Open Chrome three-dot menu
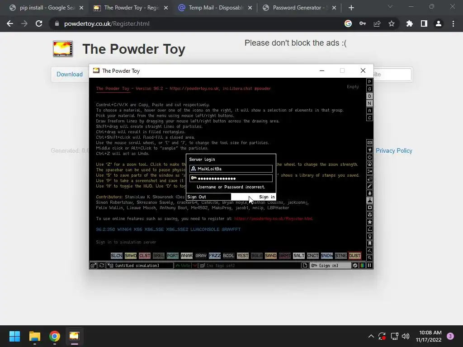The height and width of the screenshot is (347, 463). 453,23
